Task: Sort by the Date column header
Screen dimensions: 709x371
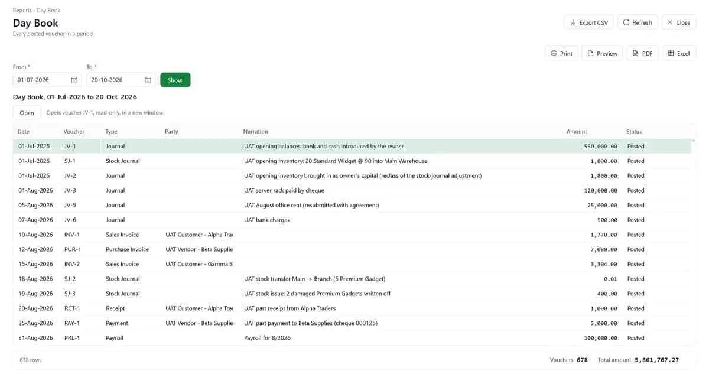Action: [x=24, y=131]
